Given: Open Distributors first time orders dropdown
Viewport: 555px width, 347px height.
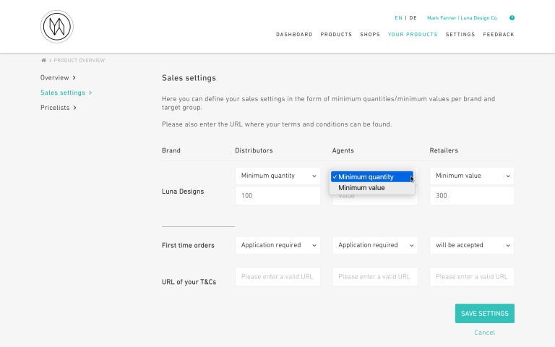Looking at the screenshot, I should tap(277, 245).
